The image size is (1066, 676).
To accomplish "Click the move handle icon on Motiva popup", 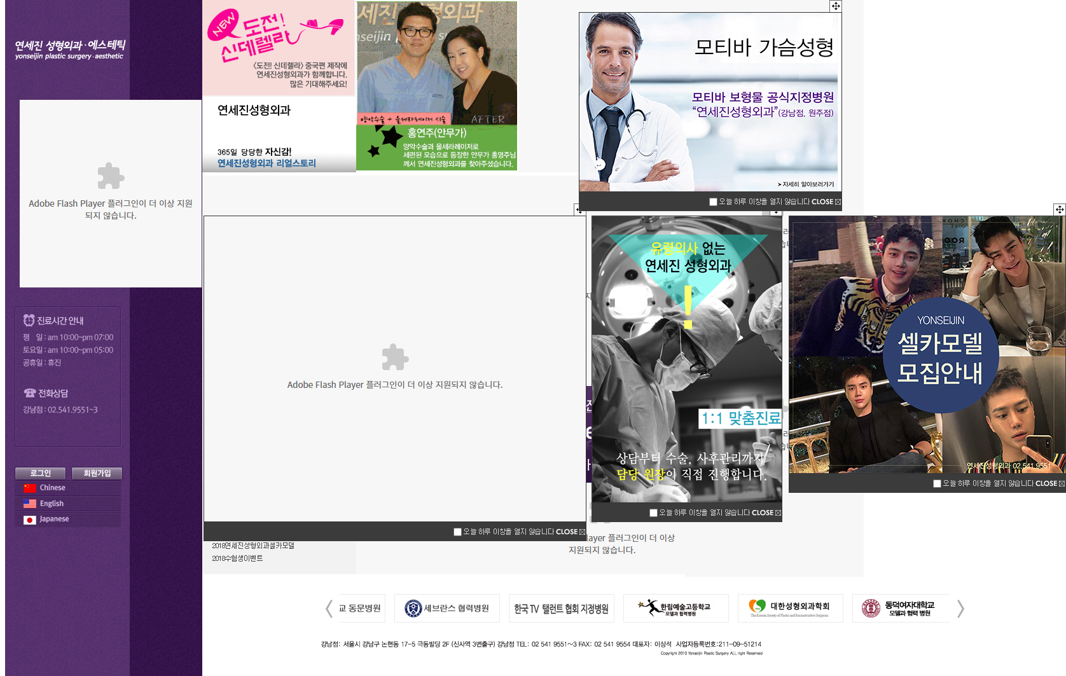I will [x=836, y=6].
